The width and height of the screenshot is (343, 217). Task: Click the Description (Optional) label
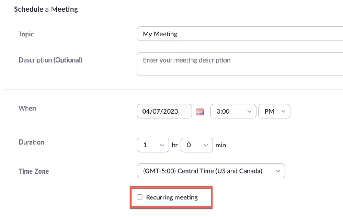(x=50, y=60)
